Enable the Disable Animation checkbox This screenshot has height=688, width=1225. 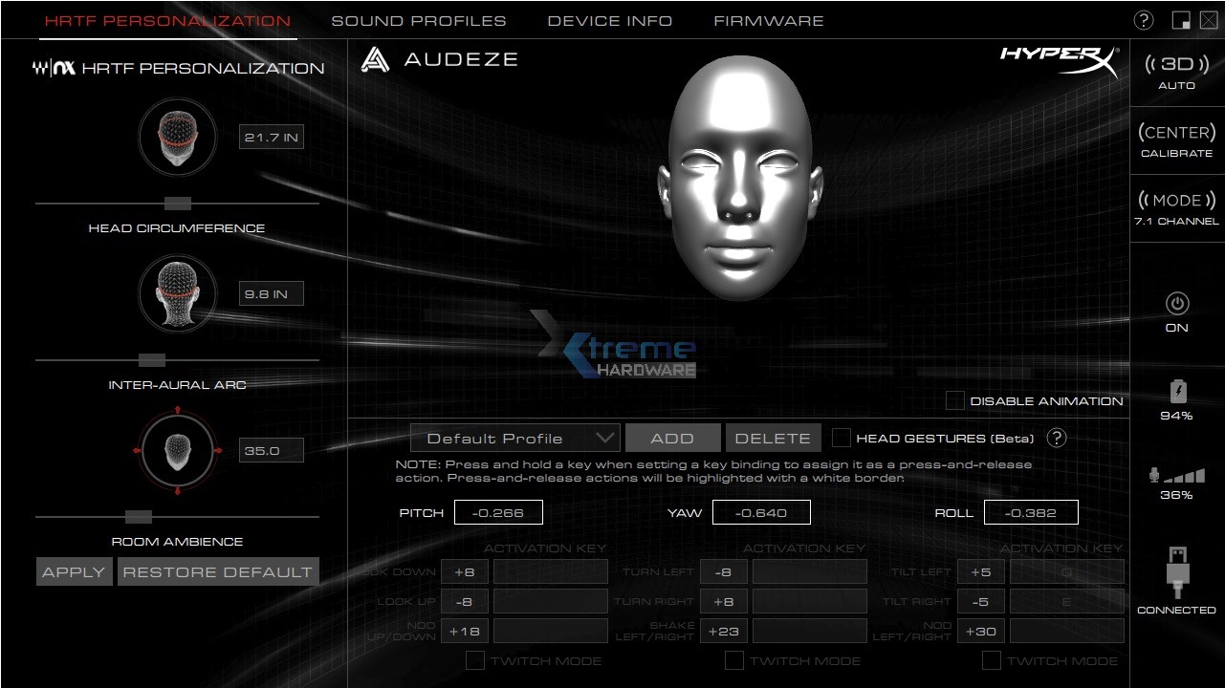tap(953, 400)
